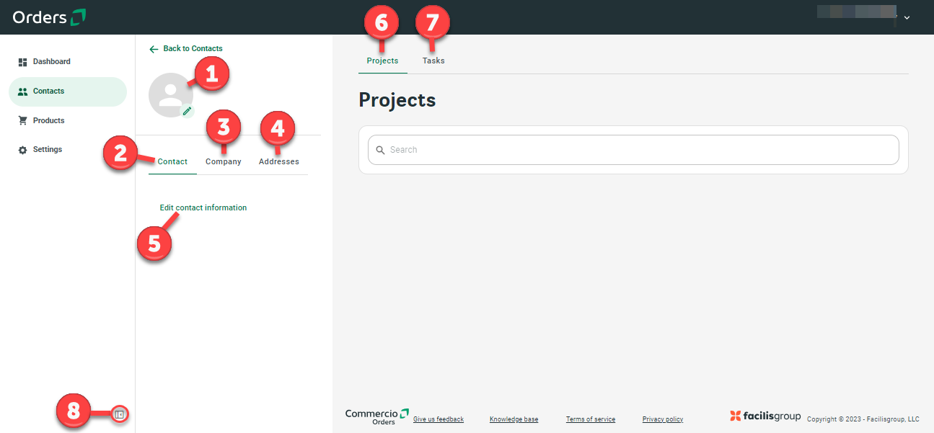Open Terms of service link

click(591, 419)
